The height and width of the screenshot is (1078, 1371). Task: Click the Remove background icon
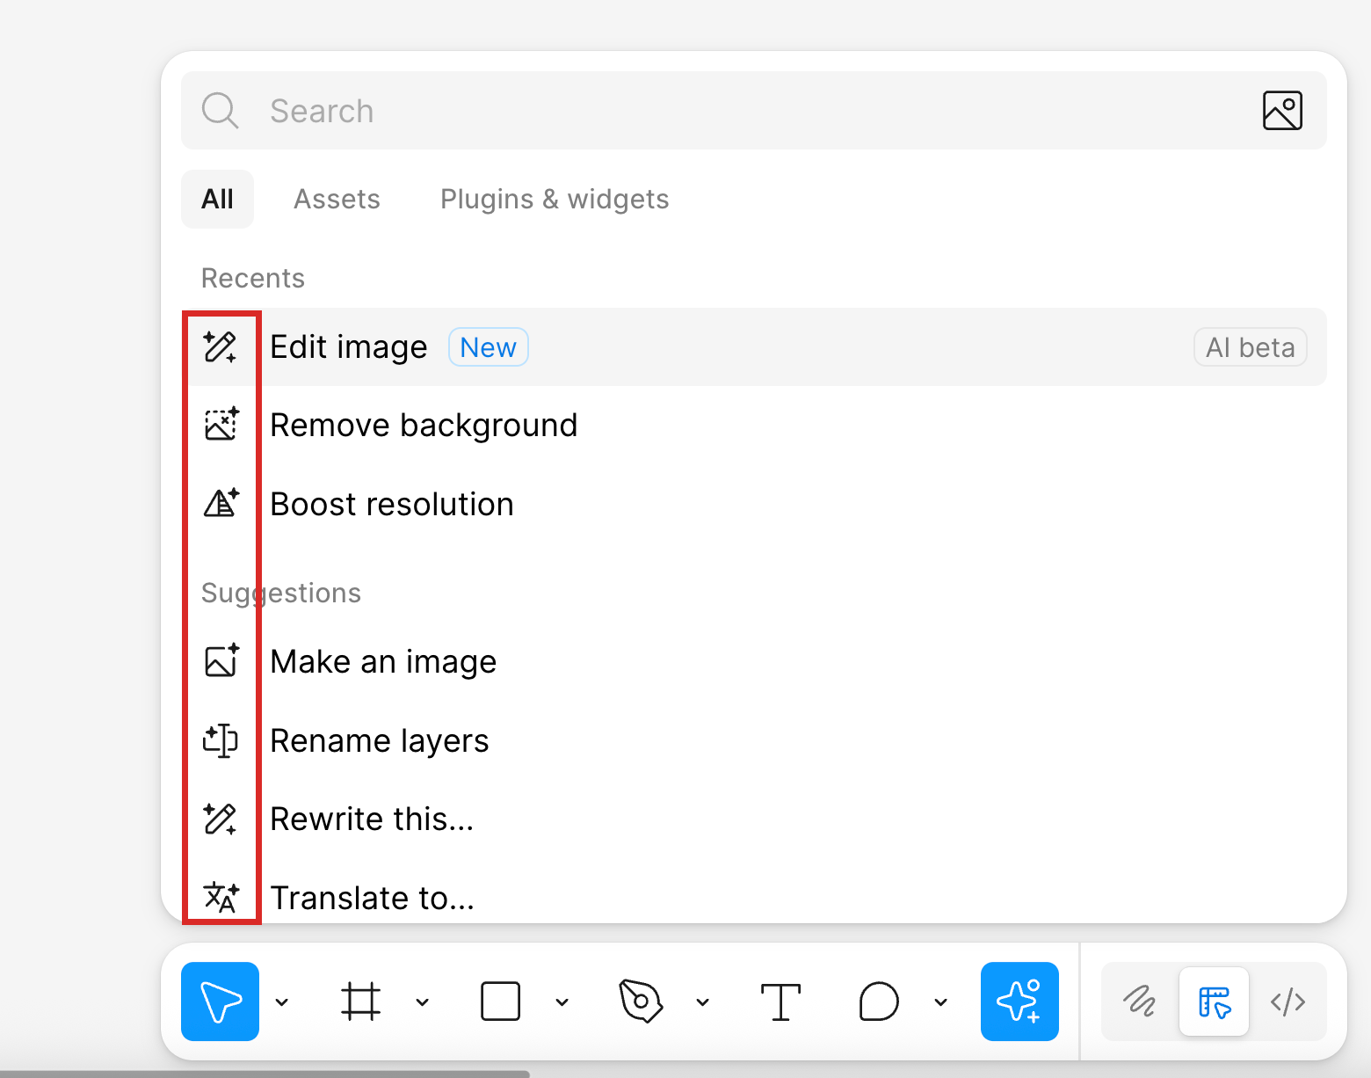click(221, 425)
